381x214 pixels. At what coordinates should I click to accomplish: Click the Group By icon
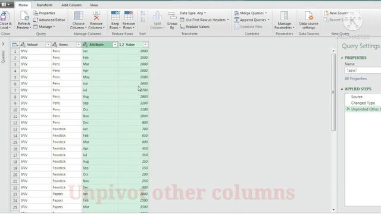point(172,16)
